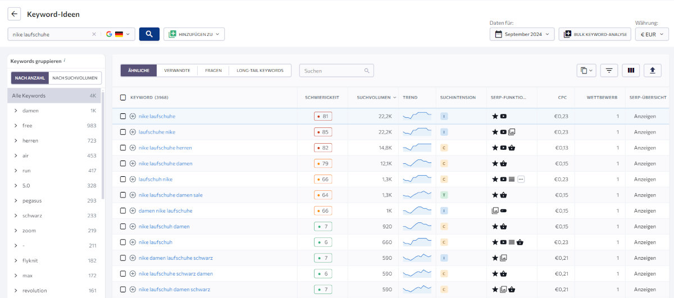This screenshot has height=298, width=674.
Task: Select Alle Keywords in the group list
Action: pyautogui.click(x=54, y=95)
